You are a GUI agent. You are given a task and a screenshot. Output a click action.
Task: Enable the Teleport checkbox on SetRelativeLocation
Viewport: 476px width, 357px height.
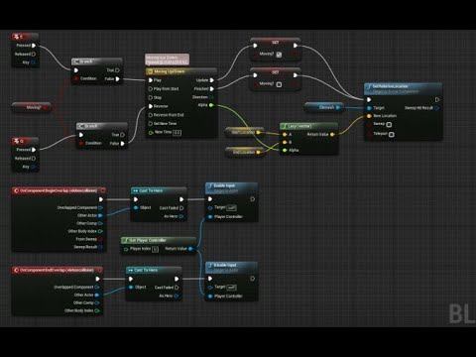392,134
